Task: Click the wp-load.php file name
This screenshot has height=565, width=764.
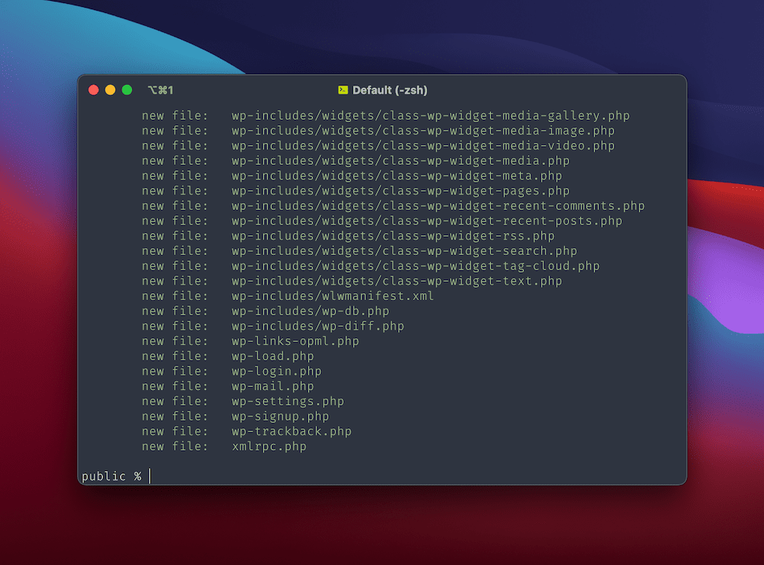Action: (x=273, y=357)
